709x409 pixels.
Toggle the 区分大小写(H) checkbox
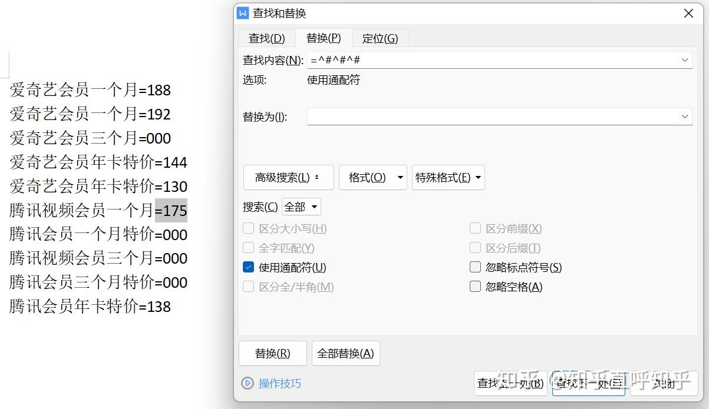pos(249,228)
